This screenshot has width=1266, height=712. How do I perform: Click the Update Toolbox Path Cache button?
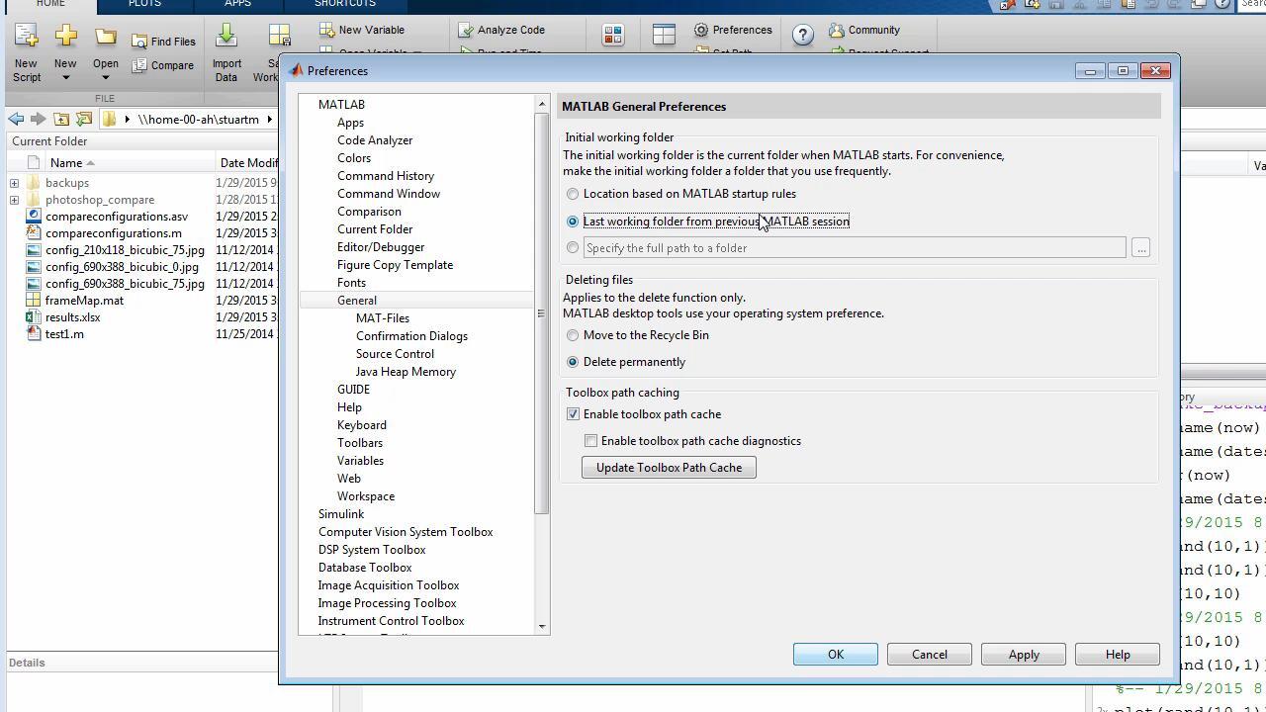tap(669, 468)
